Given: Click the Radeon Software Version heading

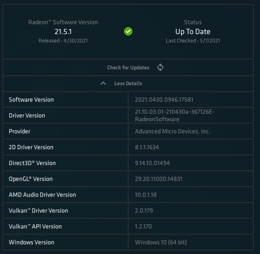Looking at the screenshot, I should tap(63, 22).
